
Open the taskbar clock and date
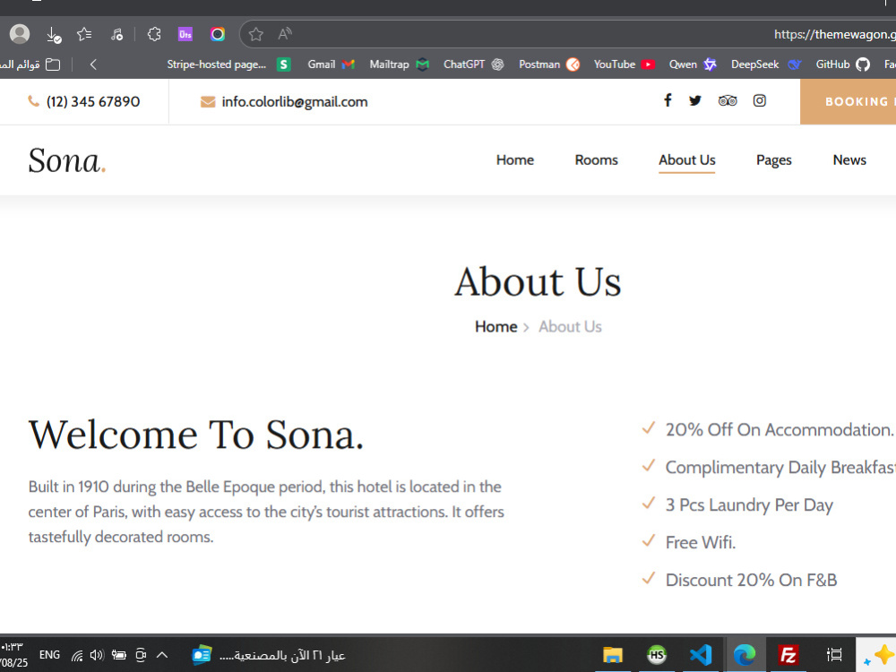click(x=13, y=655)
